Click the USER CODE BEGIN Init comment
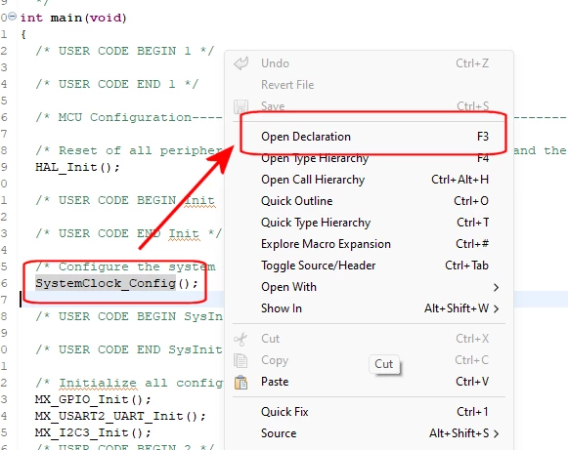This screenshot has width=568, height=450. coord(125,200)
